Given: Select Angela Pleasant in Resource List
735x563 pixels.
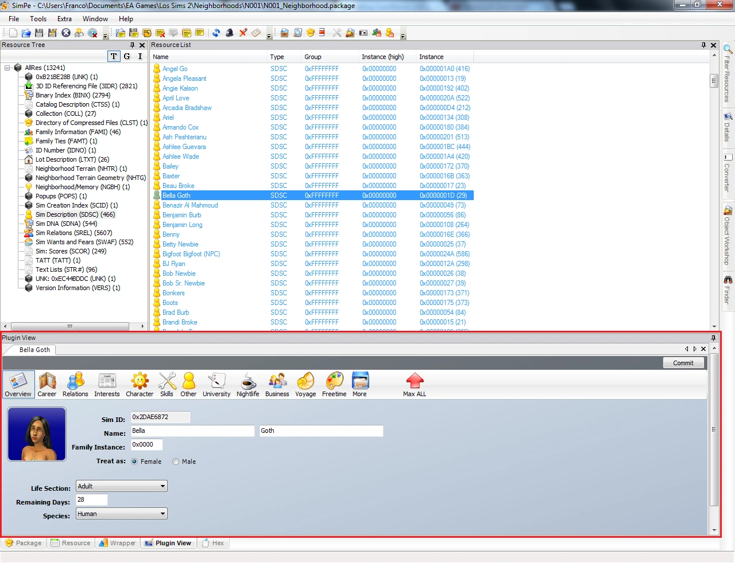Looking at the screenshot, I should [184, 79].
